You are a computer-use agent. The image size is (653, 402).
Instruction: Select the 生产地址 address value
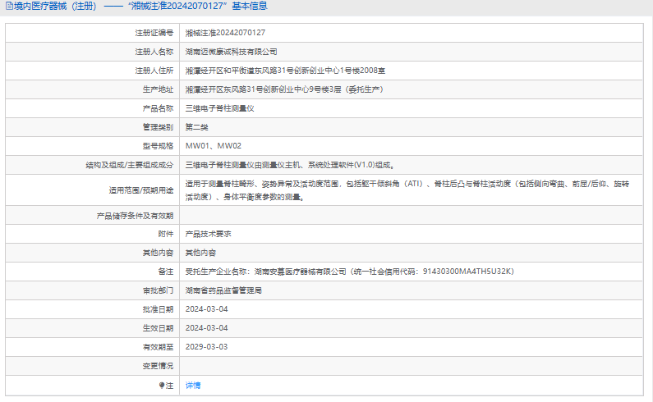click(x=284, y=89)
